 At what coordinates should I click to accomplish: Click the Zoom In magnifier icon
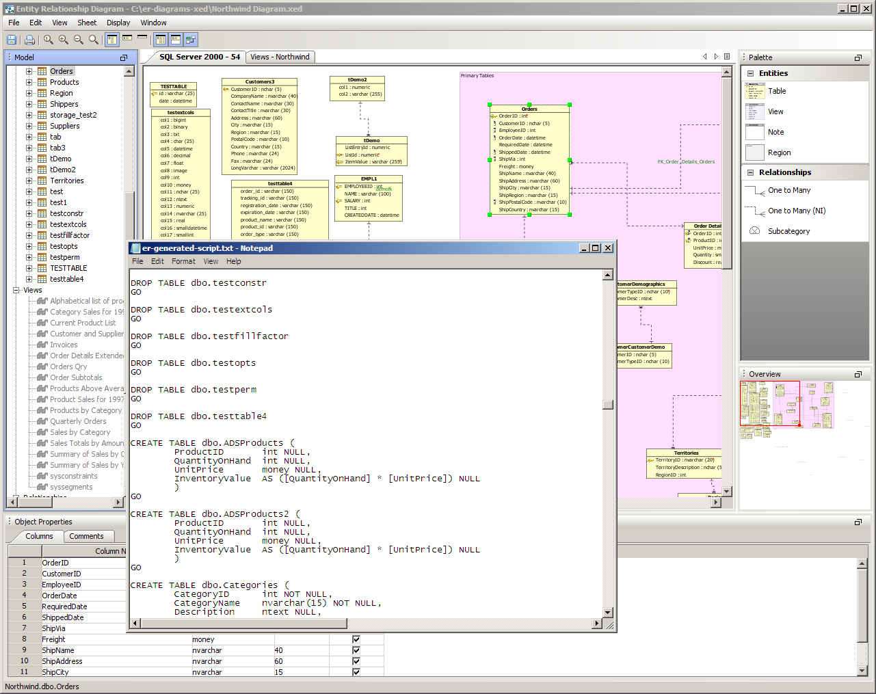(x=64, y=40)
